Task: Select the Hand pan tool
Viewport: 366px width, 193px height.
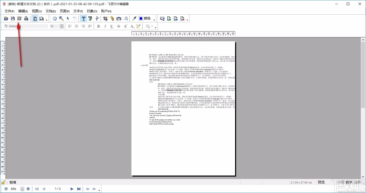Action: point(55,18)
